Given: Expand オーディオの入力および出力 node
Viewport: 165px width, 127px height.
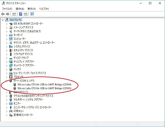Looking at the screenshot, I should click(x=7, y=31).
